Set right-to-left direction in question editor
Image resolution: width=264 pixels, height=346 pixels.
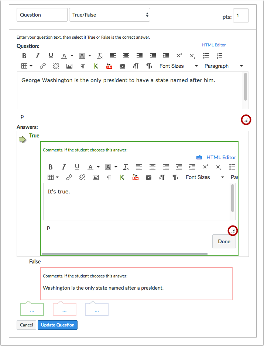tap(149, 66)
